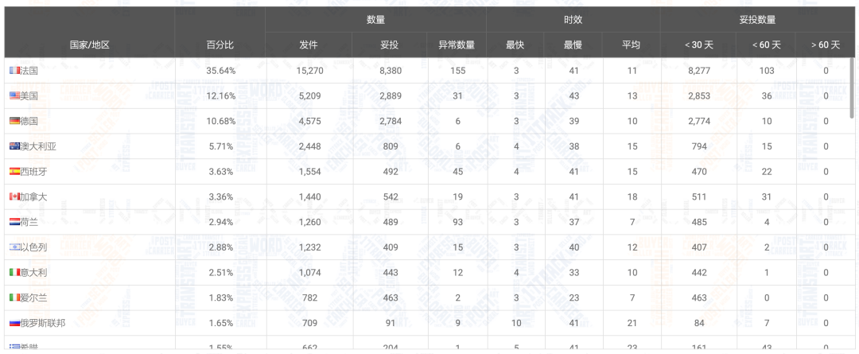This screenshot has height=354, width=859.
Task: Click the 5.71% percentage cell
Action: pos(221,146)
